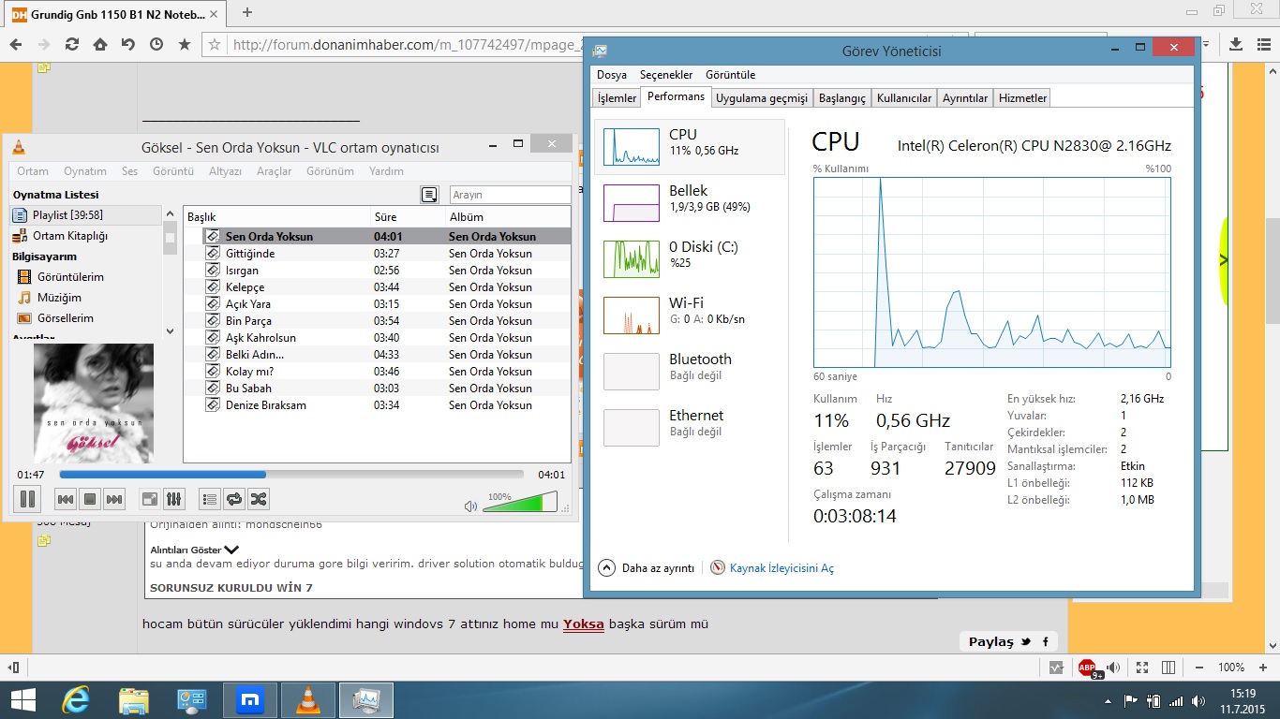Image resolution: width=1280 pixels, height=719 pixels.
Task: Select Playlist item in VLC sidebar
Action: point(86,215)
